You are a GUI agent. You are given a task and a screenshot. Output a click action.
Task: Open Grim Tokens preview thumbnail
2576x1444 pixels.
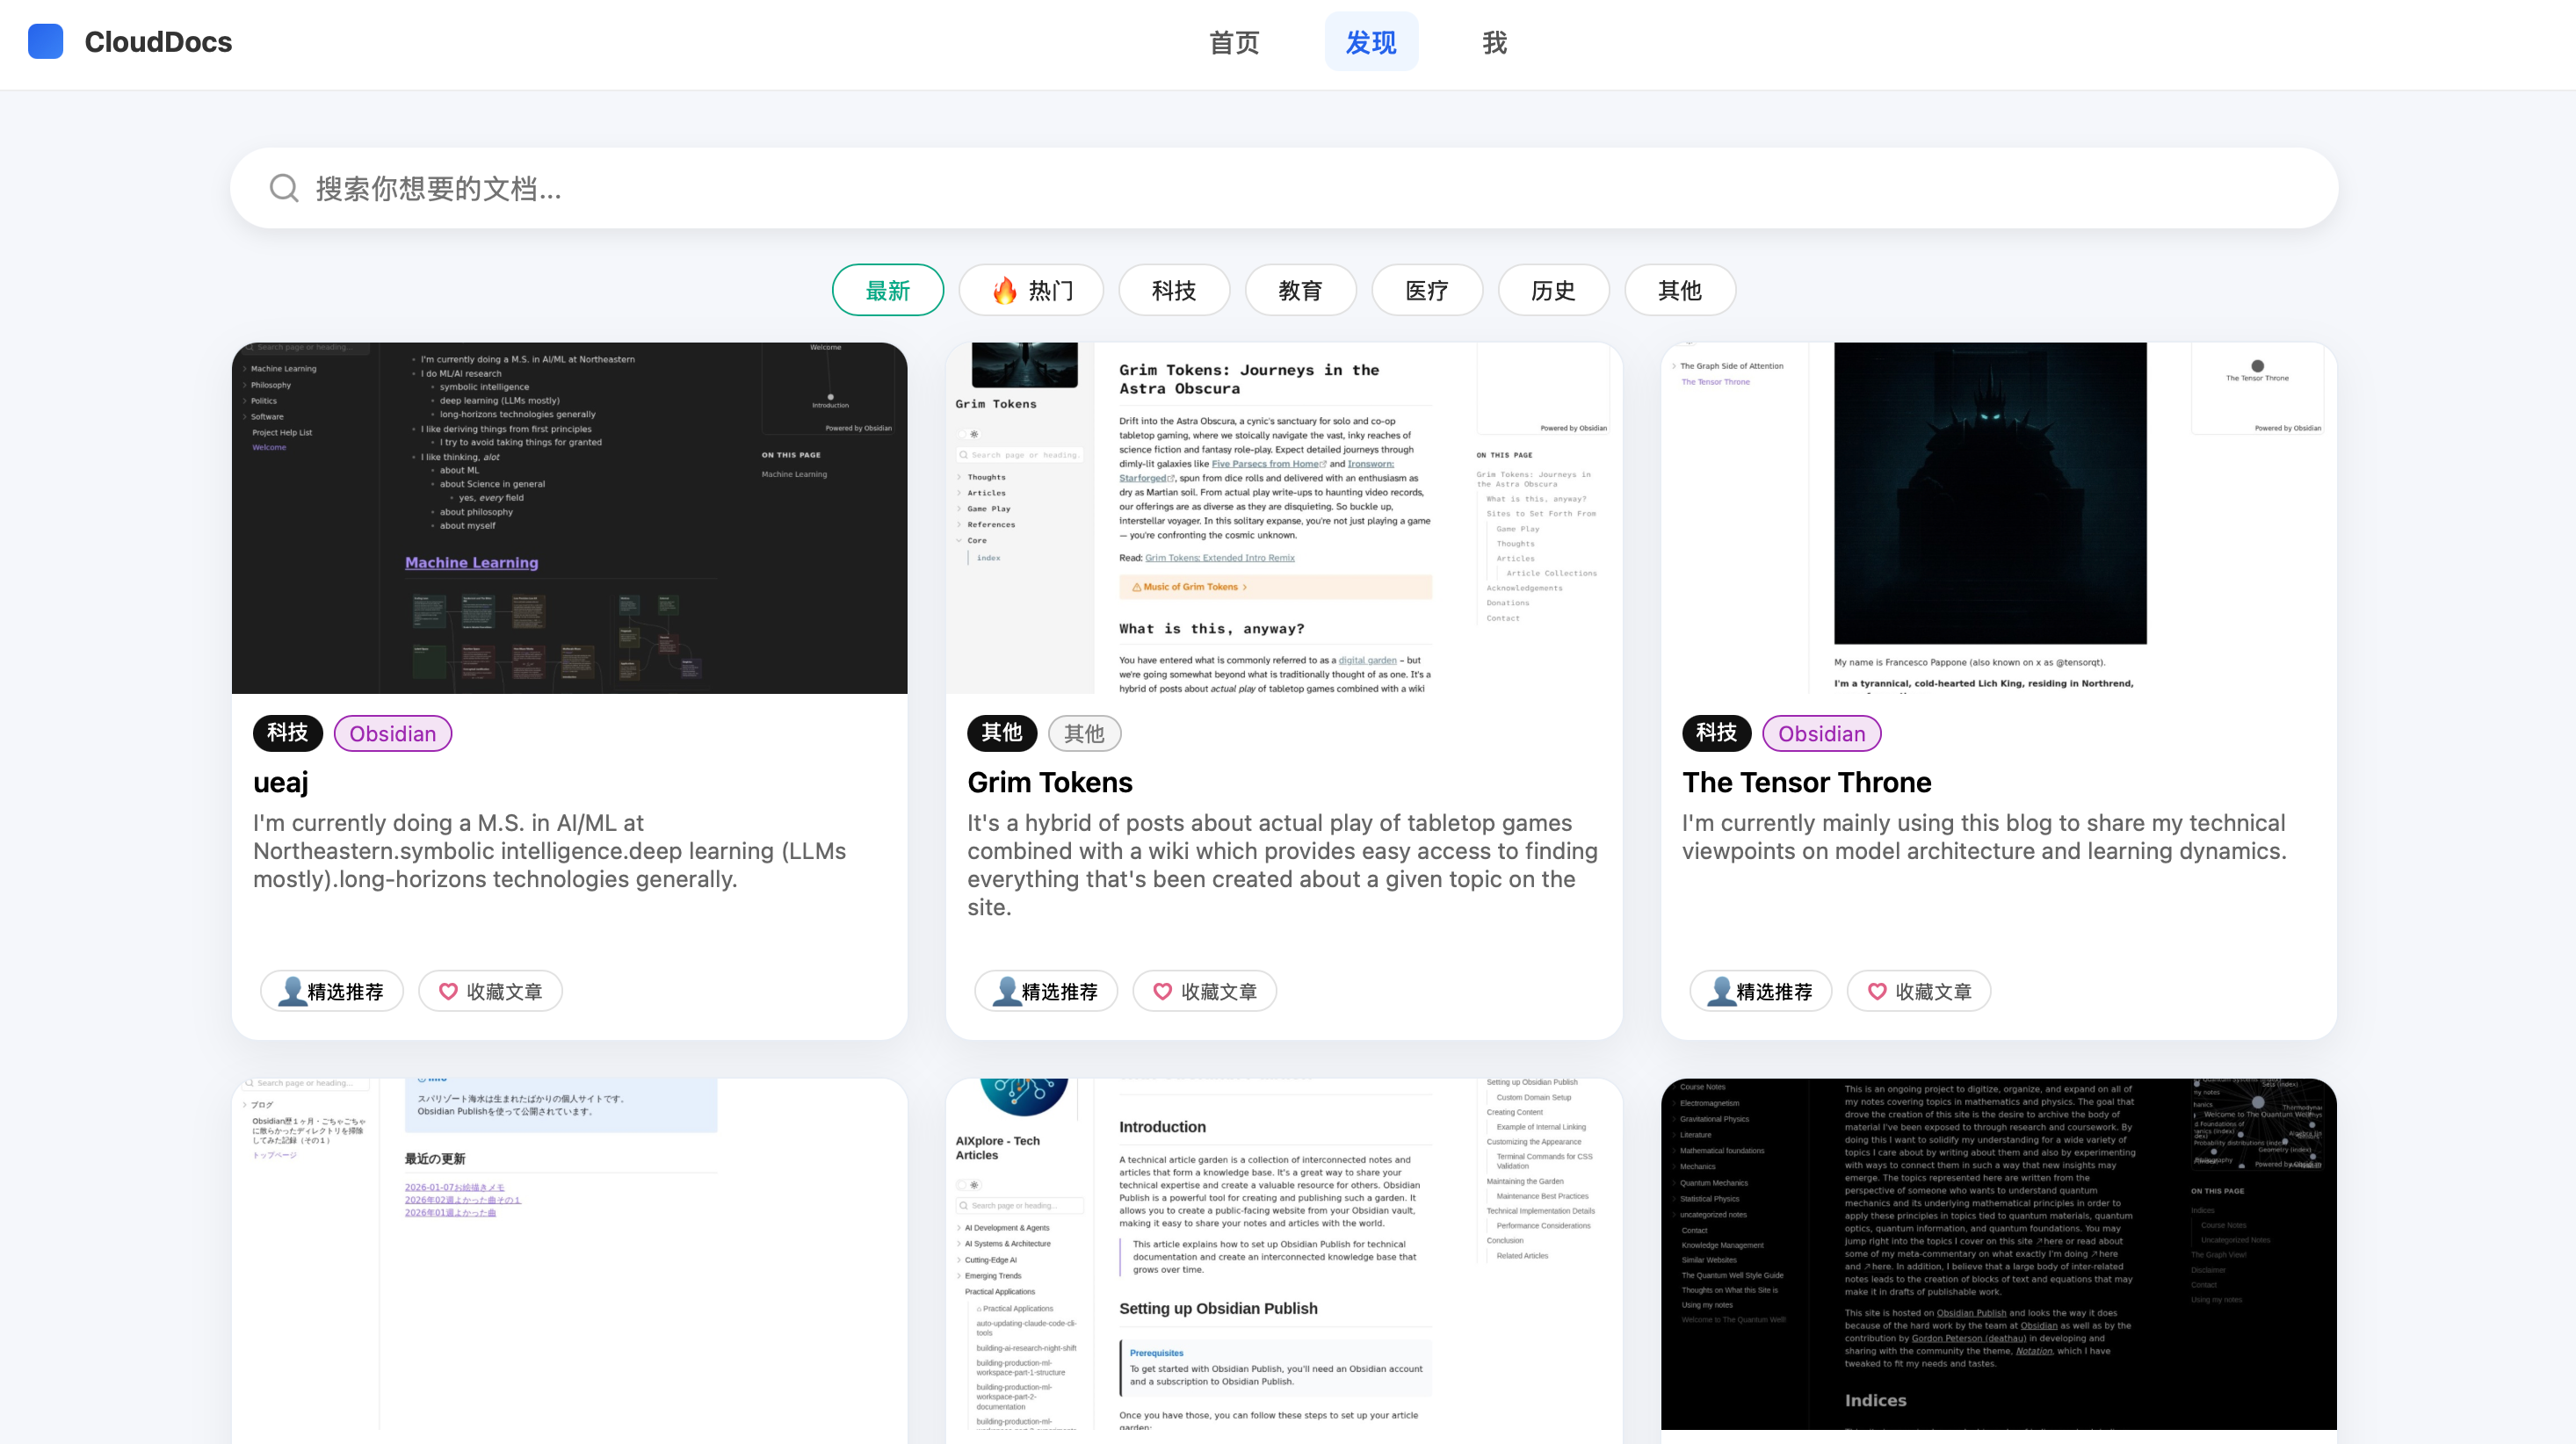tap(1284, 518)
